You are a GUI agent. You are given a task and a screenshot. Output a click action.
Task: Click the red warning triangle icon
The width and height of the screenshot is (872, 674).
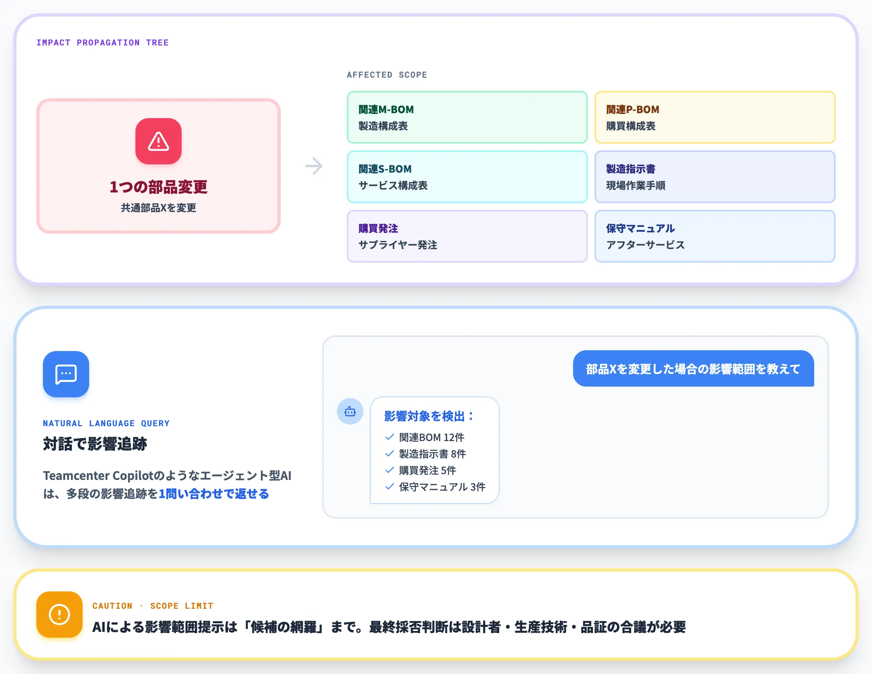[159, 141]
